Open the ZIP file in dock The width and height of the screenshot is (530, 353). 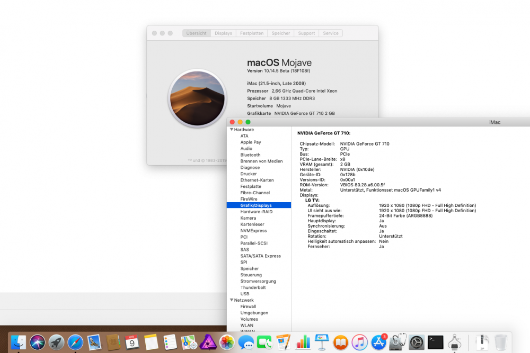482,342
